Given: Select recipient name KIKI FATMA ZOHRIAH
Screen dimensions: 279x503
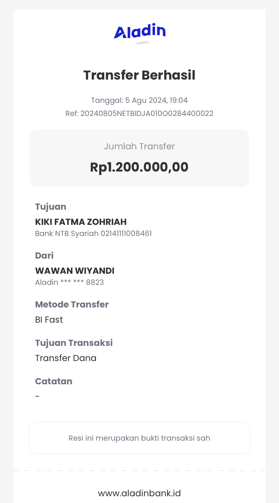Looking at the screenshot, I should click(x=81, y=222).
